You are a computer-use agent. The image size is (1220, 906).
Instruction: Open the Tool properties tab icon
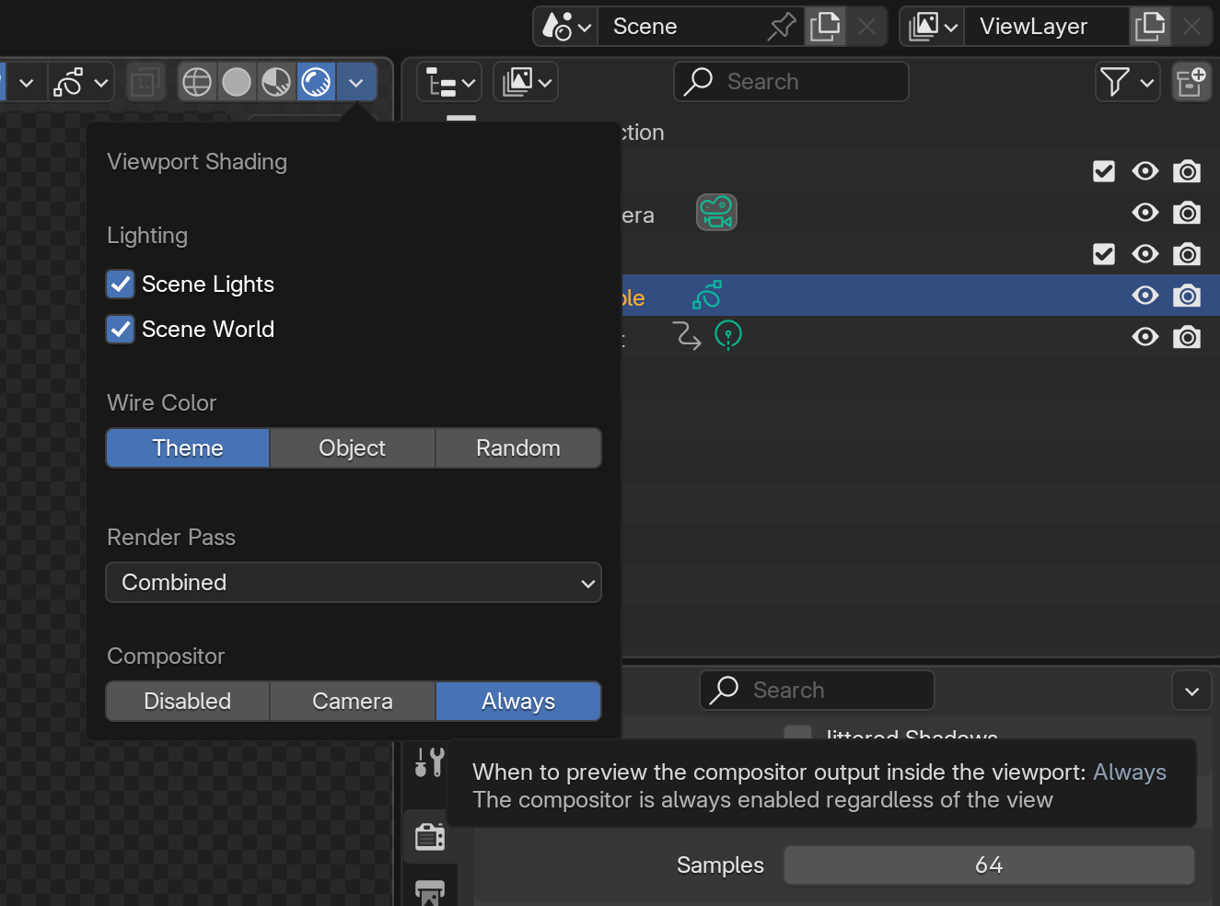coord(430,762)
